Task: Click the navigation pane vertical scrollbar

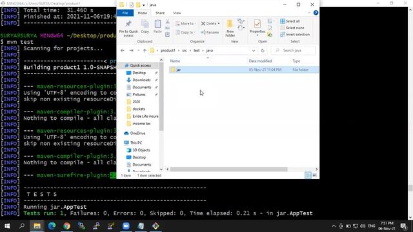Action: point(161,97)
